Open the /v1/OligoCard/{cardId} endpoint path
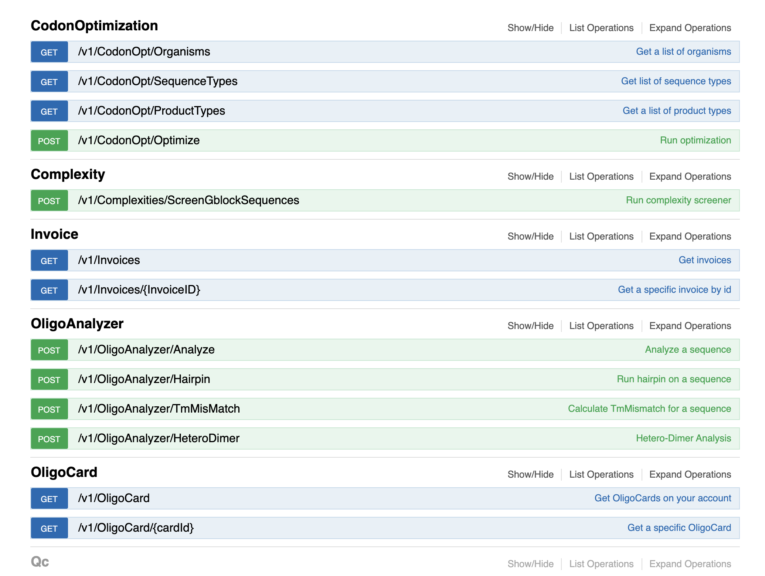The width and height of the screenshot is (765, 576). (x=136, y=528)
